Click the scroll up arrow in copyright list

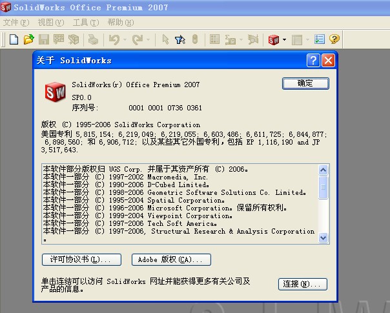(323, 170)
